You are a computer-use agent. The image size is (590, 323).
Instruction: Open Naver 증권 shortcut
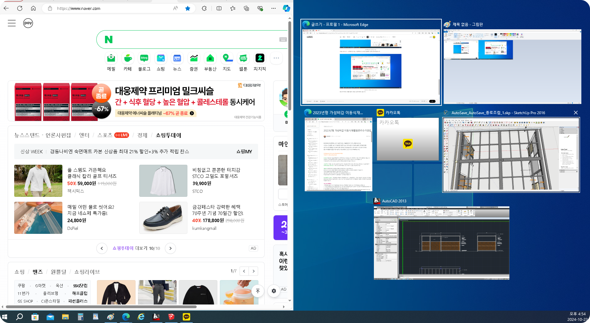point(194,62)
